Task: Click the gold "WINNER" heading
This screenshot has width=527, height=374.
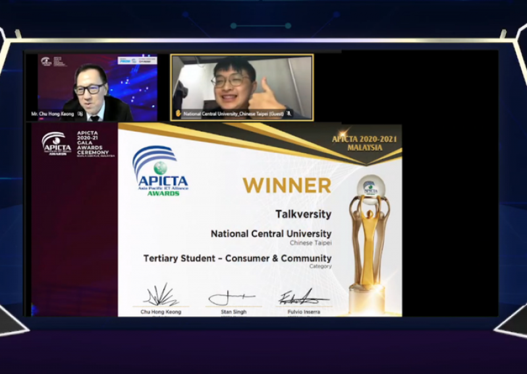Action: pos(287,185)
